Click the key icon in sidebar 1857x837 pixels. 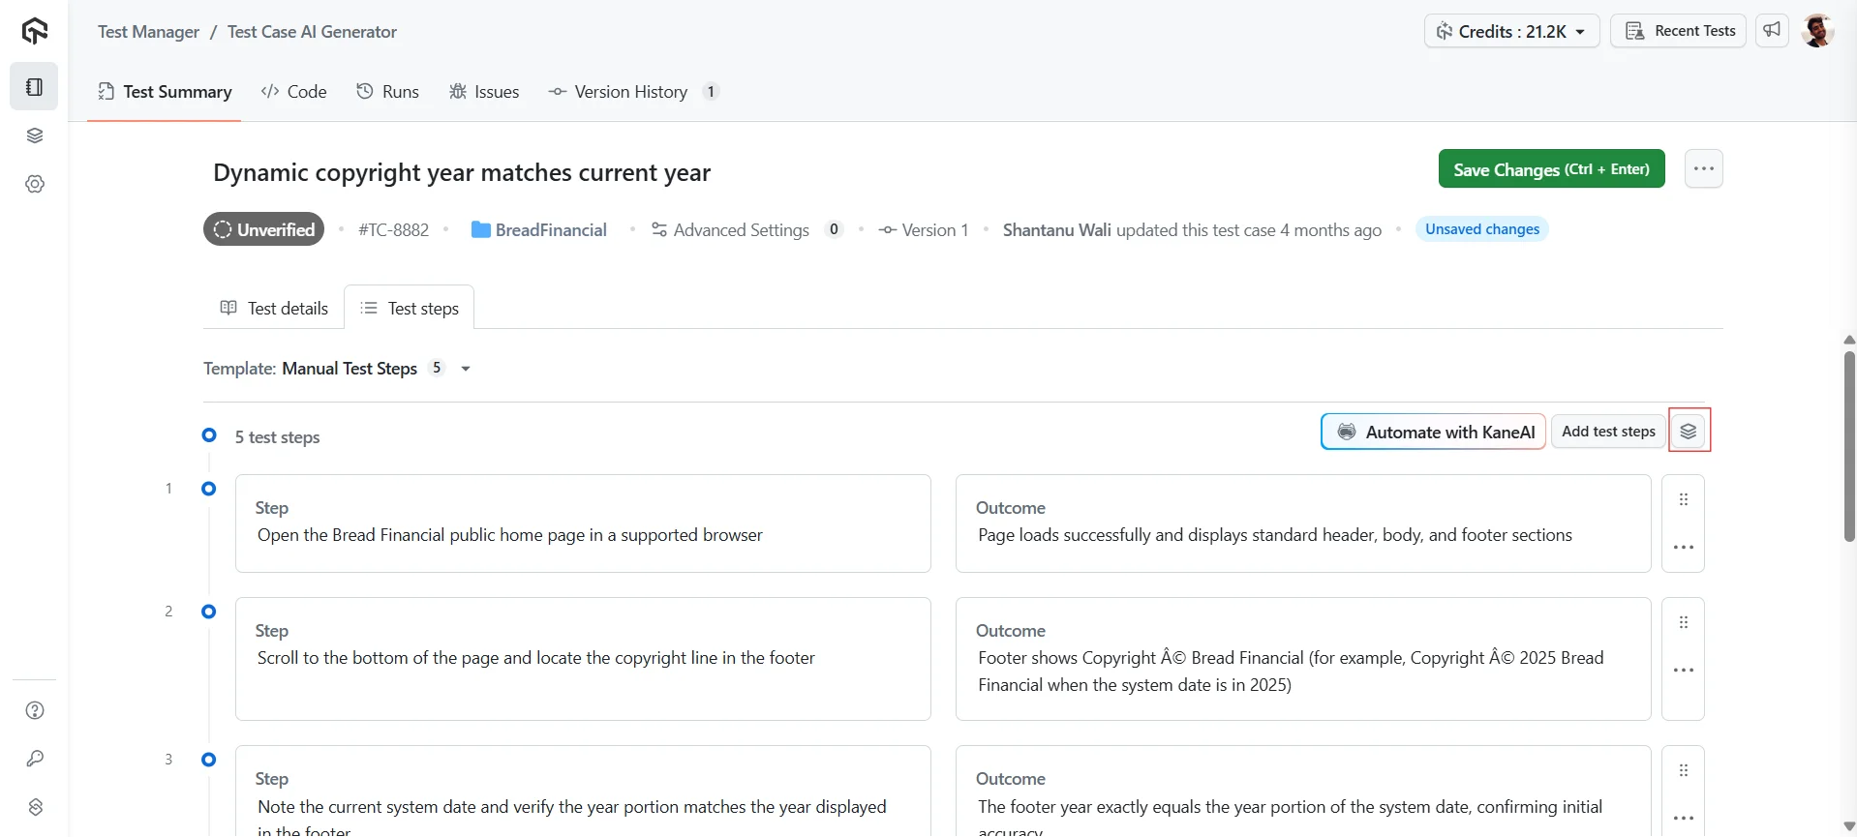tap(35, 760)
